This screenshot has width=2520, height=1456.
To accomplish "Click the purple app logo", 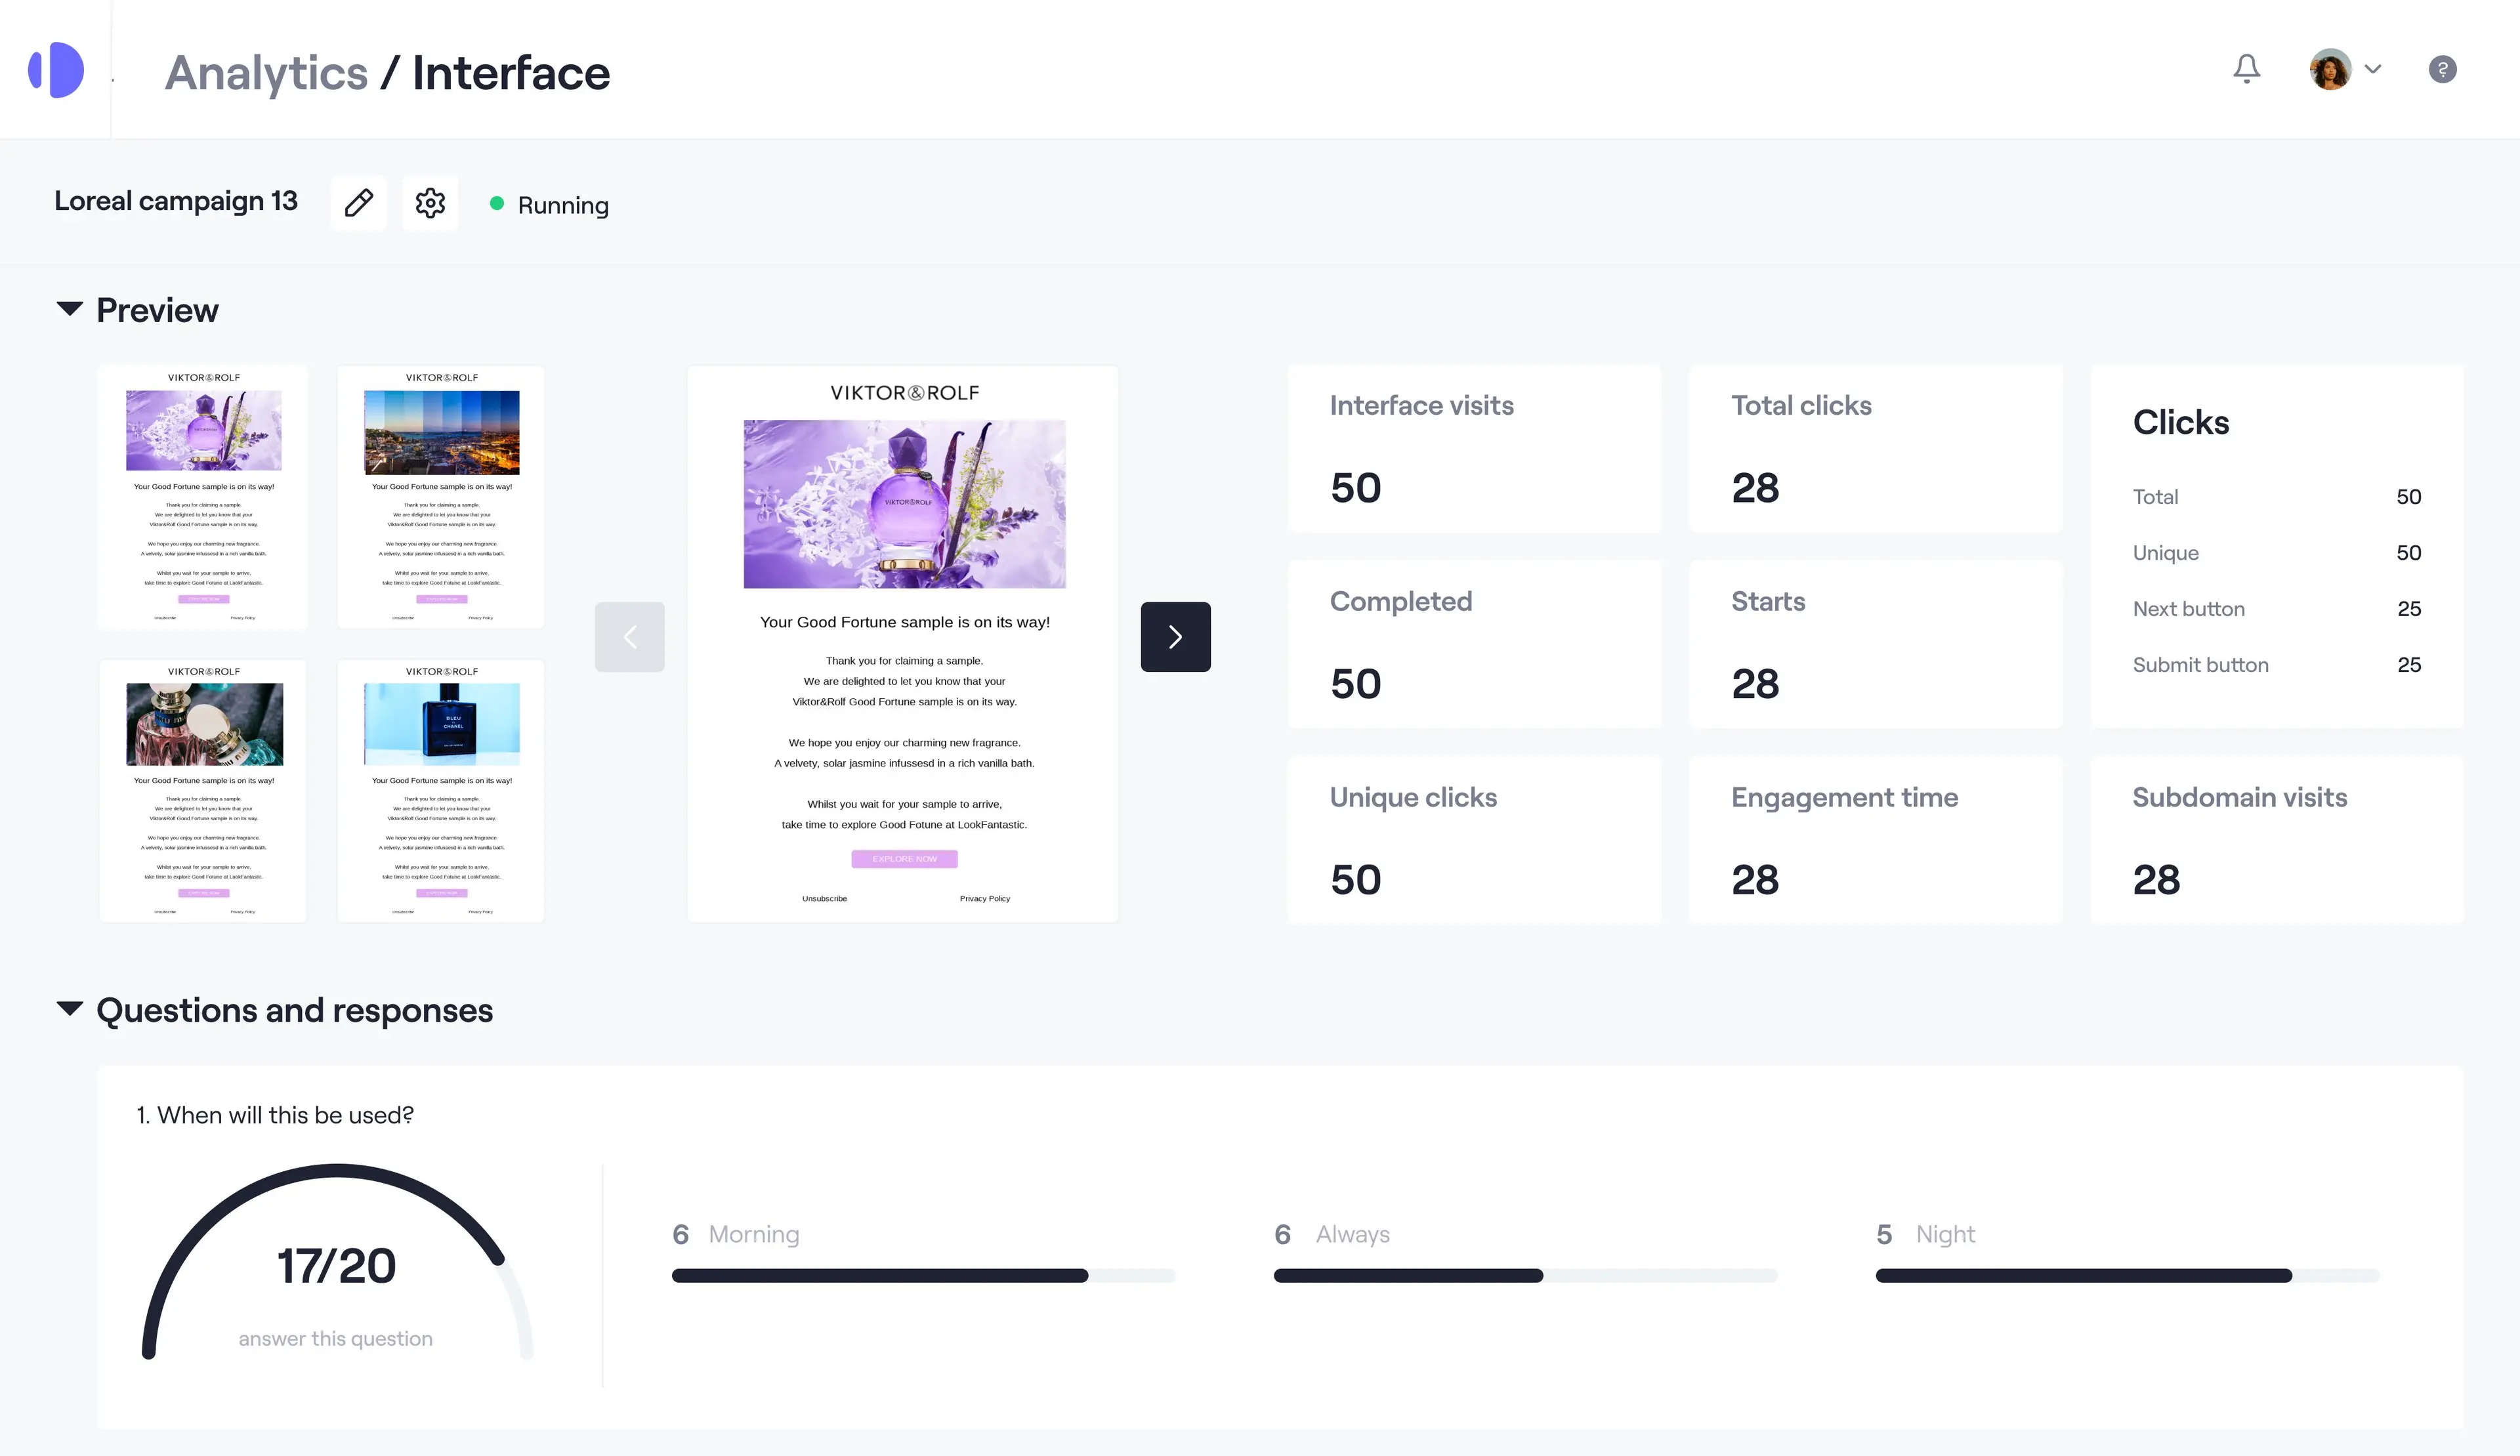I will (56, 70).
